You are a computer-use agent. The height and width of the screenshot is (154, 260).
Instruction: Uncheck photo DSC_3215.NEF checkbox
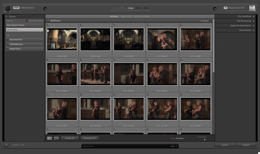48,94
